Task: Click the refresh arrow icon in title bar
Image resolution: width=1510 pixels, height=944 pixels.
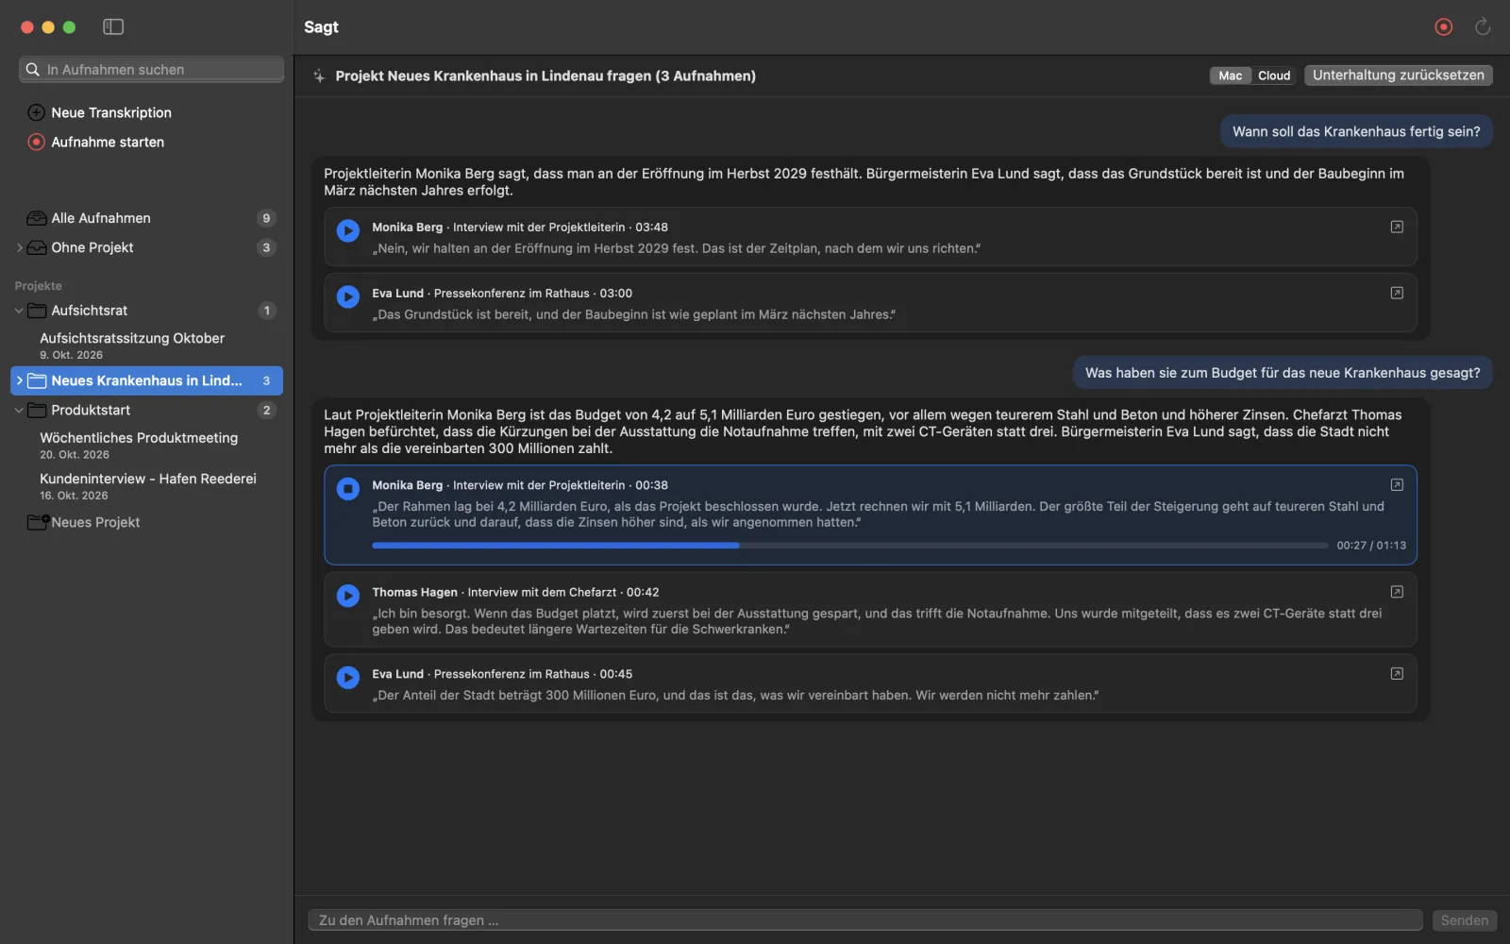Action: [x=1483, y=27]
